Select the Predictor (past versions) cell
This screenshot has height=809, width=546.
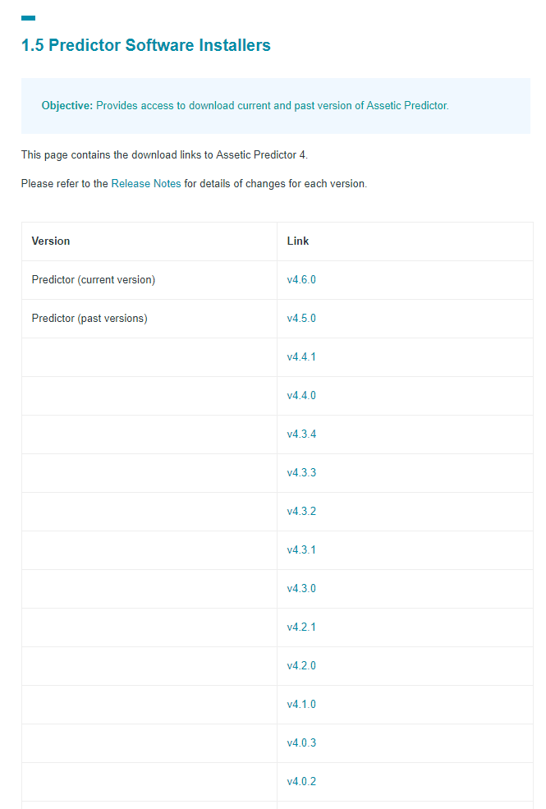[x=149, y=319]
